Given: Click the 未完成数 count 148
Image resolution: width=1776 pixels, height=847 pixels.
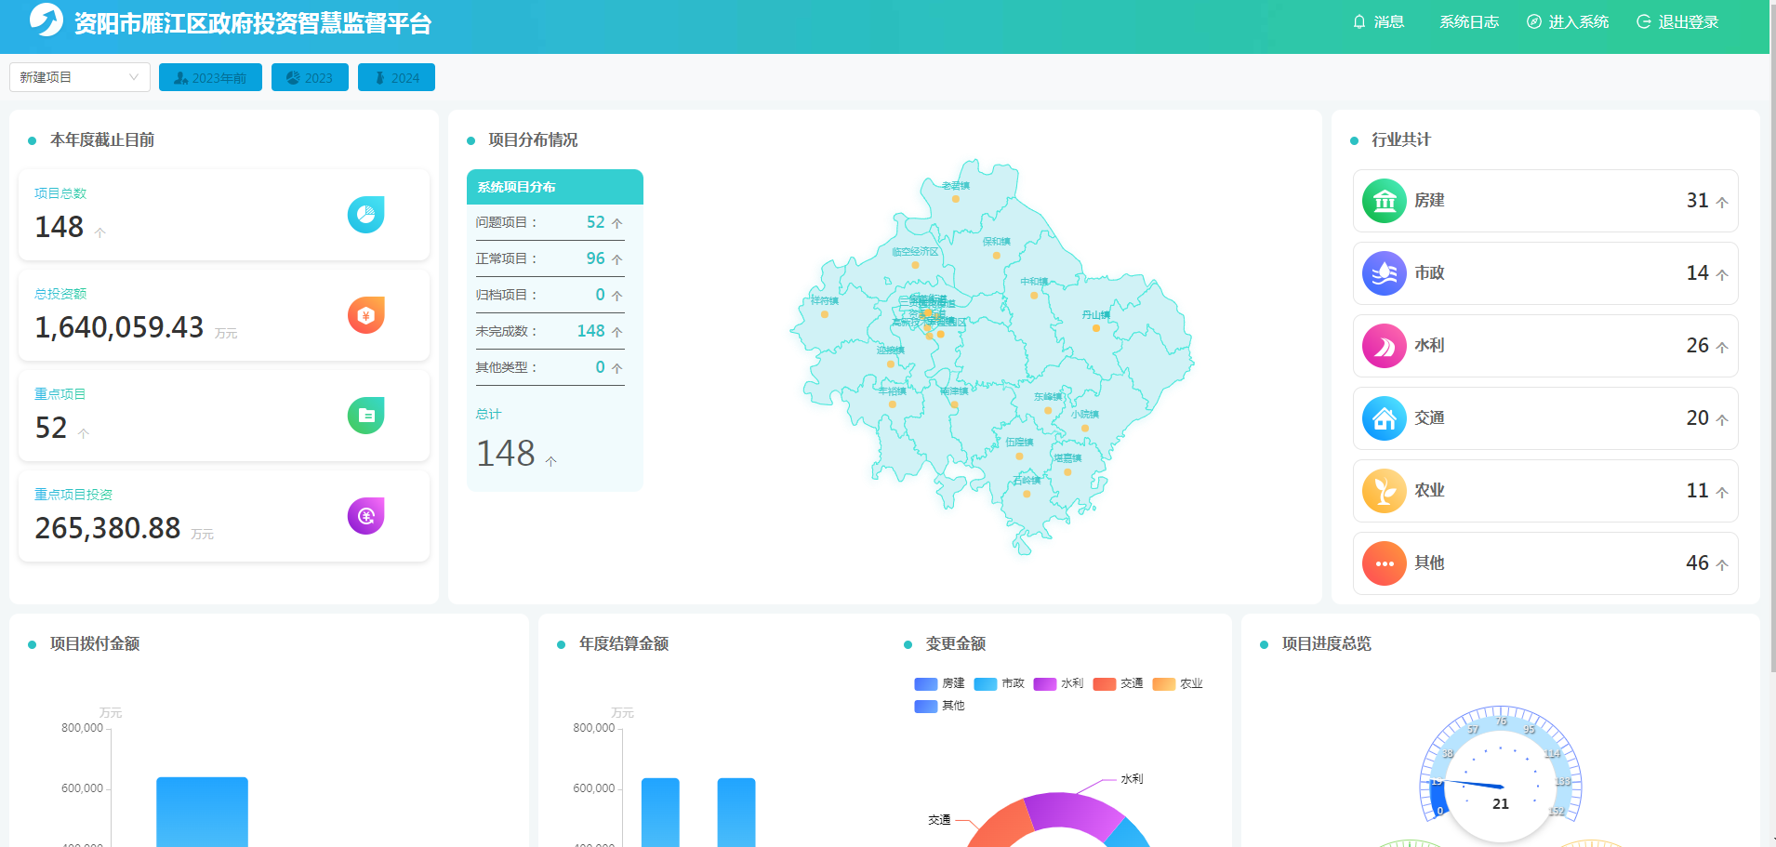Looking at the screenshot, I should [x=591, y=331].
